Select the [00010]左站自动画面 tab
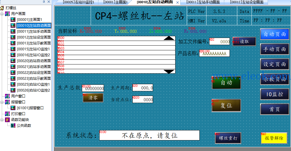 coord(155,2)
